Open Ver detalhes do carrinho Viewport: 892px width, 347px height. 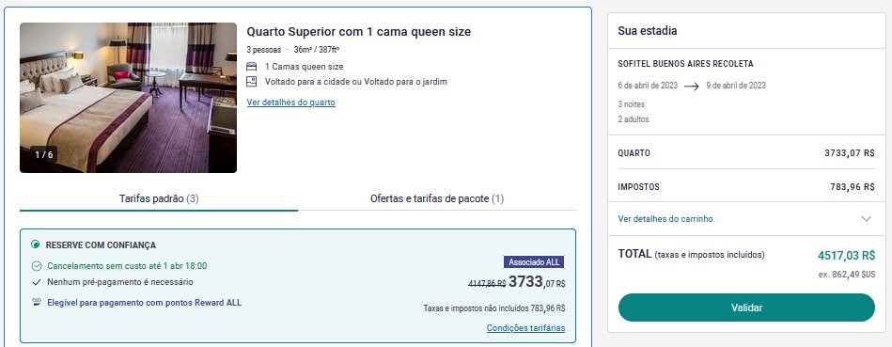pos(665,219)
